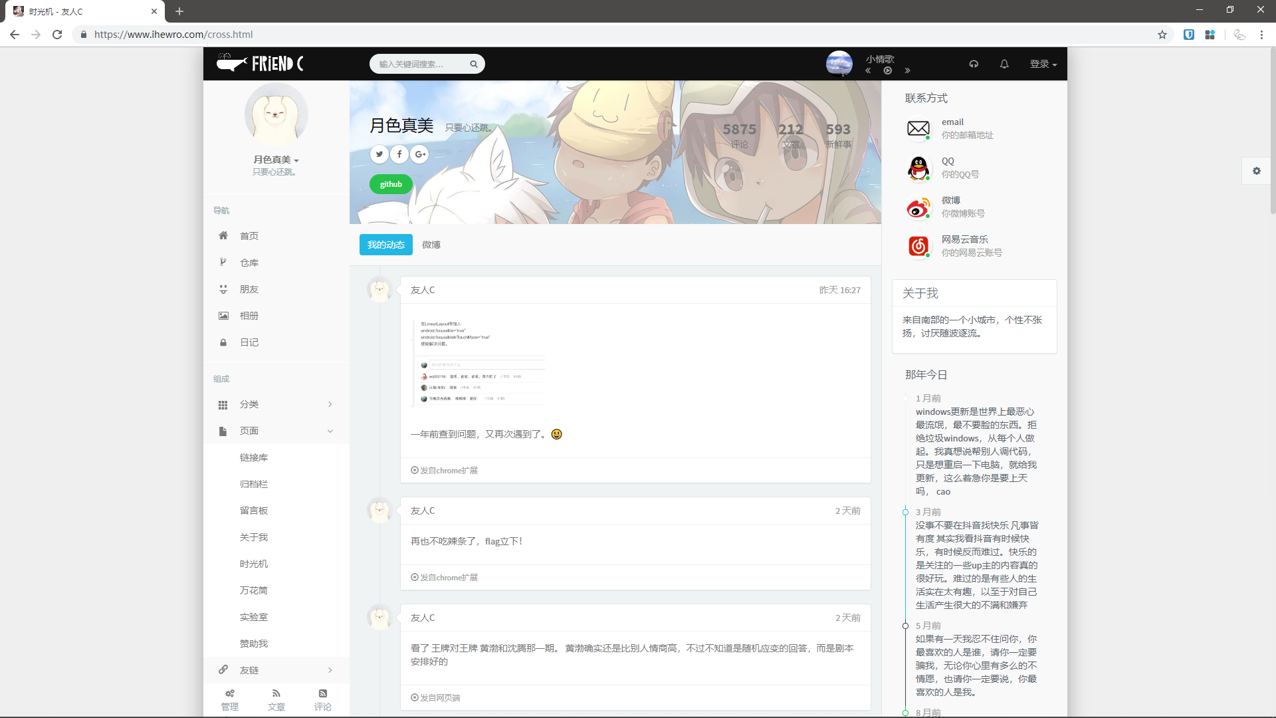1276x718 pixels.
Task: Open the notification bell icon
Action: coord(1004,64)
